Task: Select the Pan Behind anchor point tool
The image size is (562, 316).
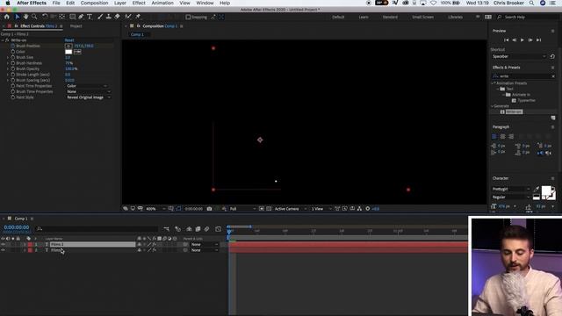Action: pos(62,17)
